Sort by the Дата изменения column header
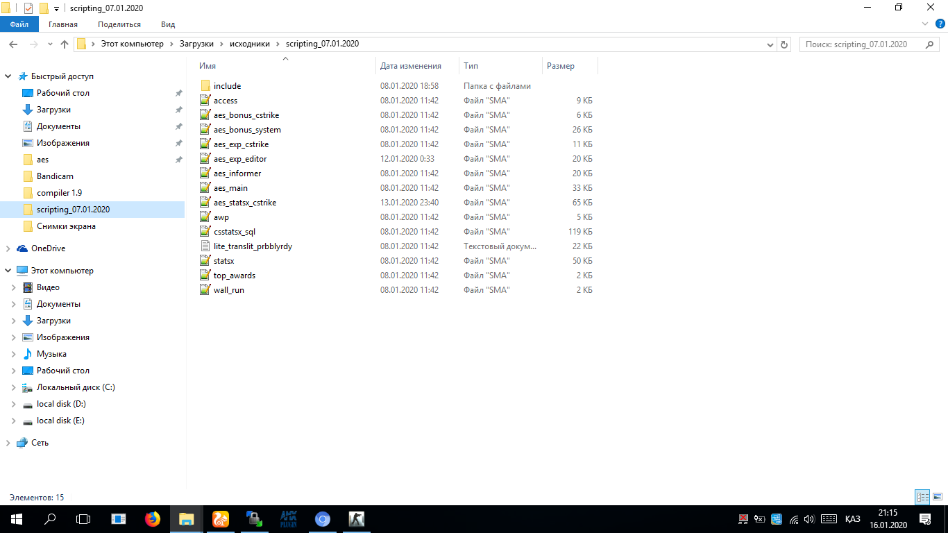The width and height of the screenshot is (948, 533). coord(411,66)
